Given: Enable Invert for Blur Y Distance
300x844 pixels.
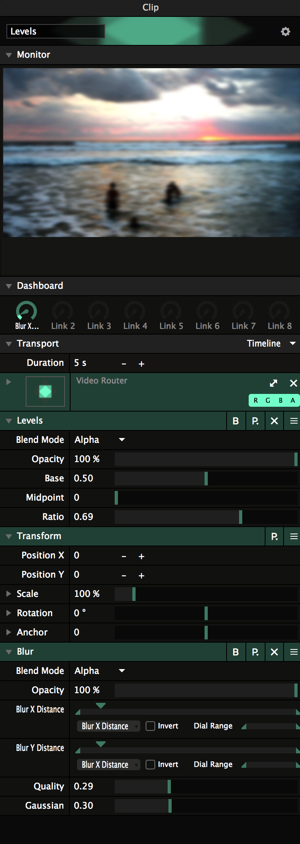Looking at the screenshot, I should click(x=150, y=765).
